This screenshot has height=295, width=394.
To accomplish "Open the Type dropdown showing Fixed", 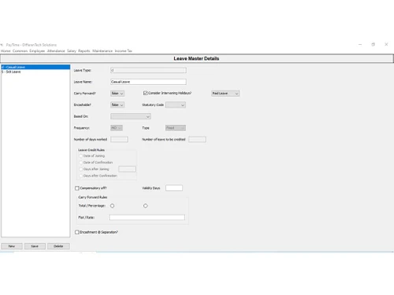I will pyautogui.click(x=176, y=128).
